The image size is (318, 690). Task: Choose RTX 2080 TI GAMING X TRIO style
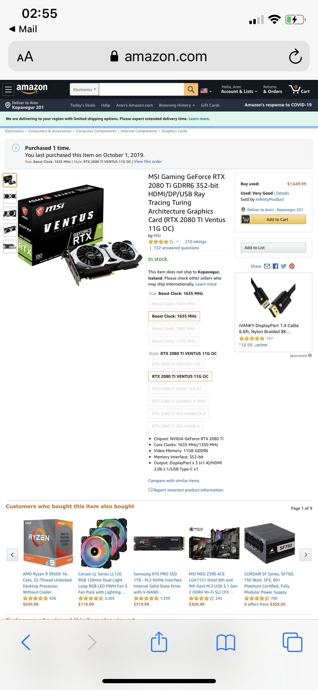pyautogui.click(x=179, y=401)
